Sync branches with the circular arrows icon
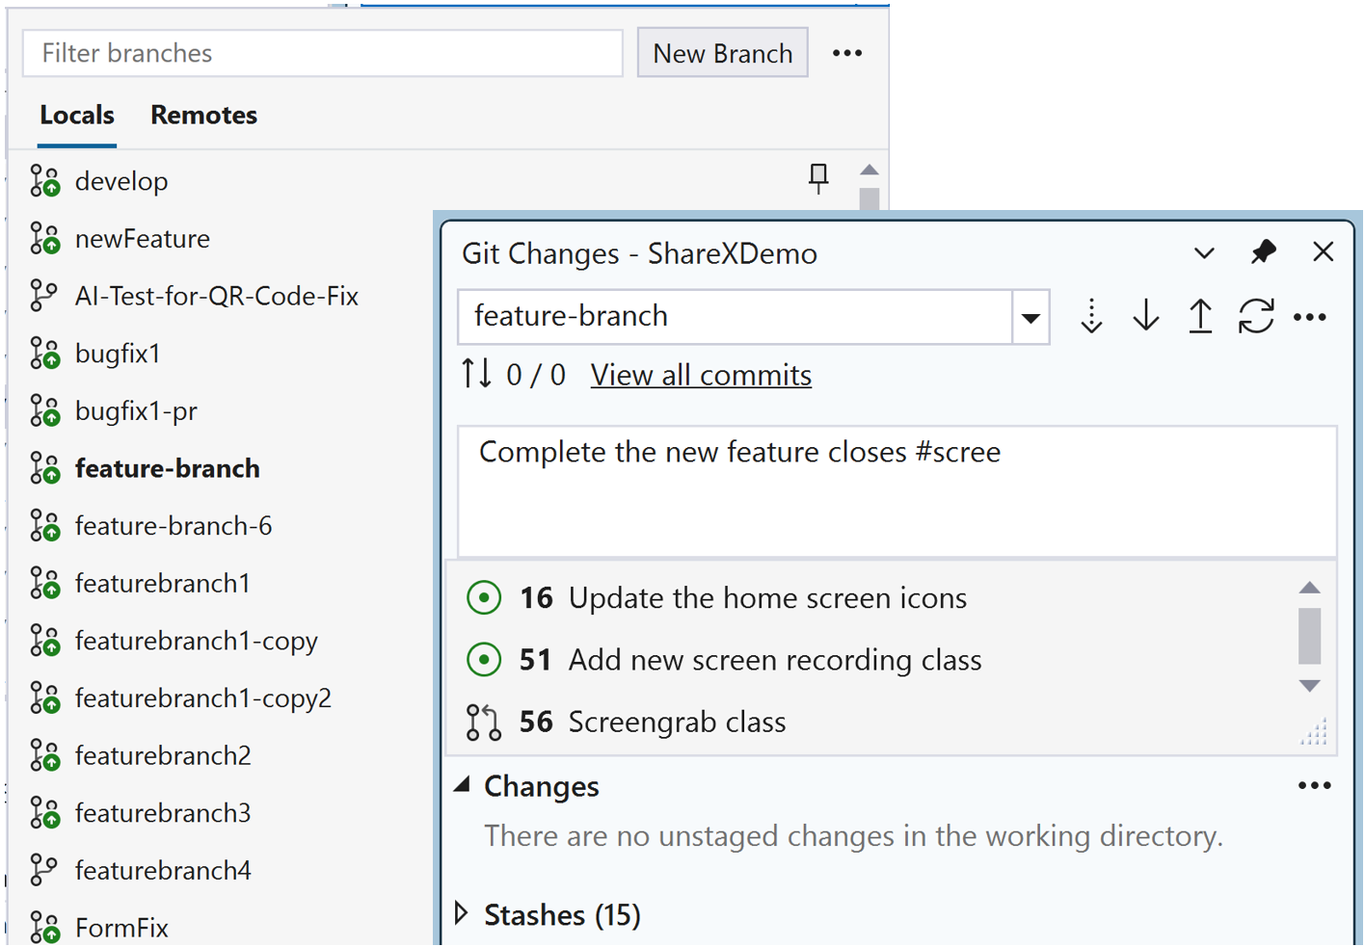Viewport: 1365px width, 947px height. pos(1255,316)
